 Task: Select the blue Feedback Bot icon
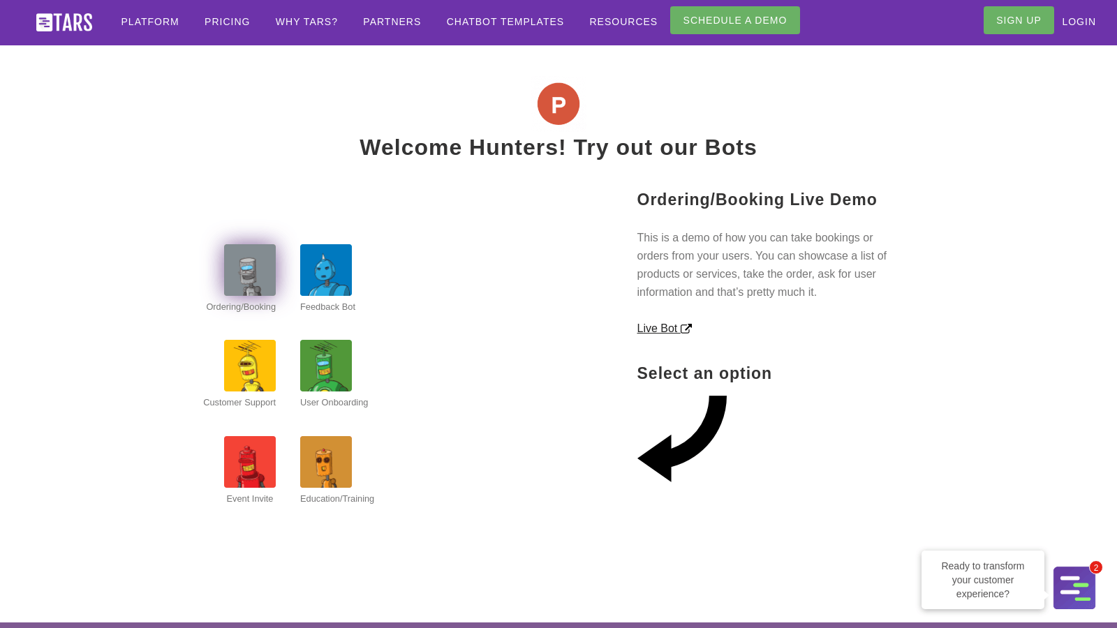click(326, 270)
